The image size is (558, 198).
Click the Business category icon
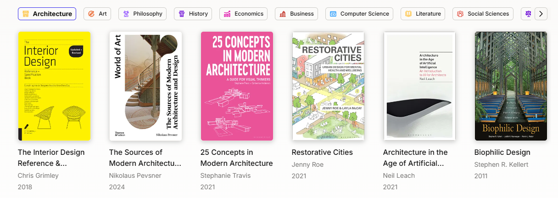pyautogui.click(x=283, y=14)
